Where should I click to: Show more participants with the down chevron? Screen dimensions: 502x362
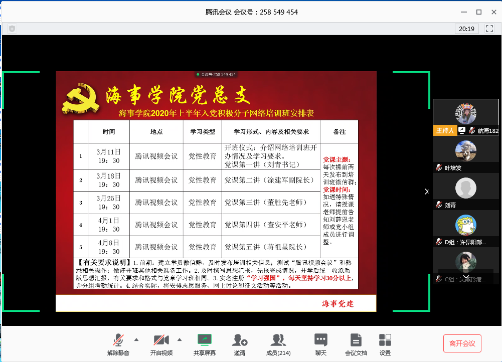(x=466, y=277)
